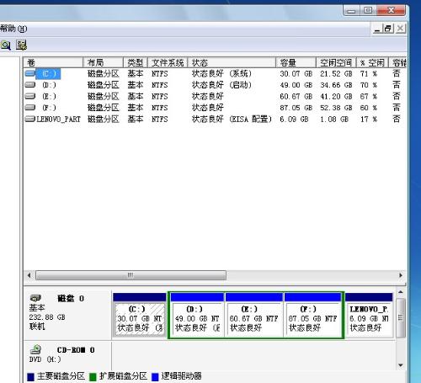This screenshot has height=383, width=421.
Task: Sort by the % 空闲 column header
Action: 372,62
